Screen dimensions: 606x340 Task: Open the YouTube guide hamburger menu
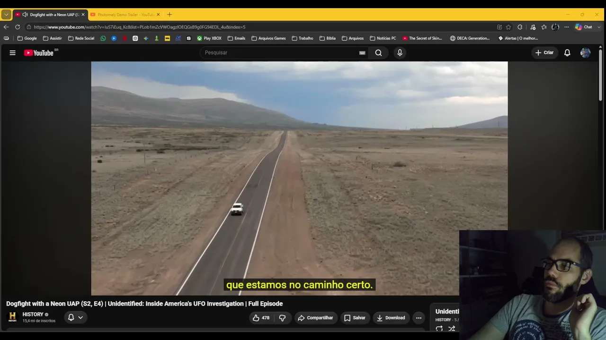pyautogui.click(x=13, y=53)
